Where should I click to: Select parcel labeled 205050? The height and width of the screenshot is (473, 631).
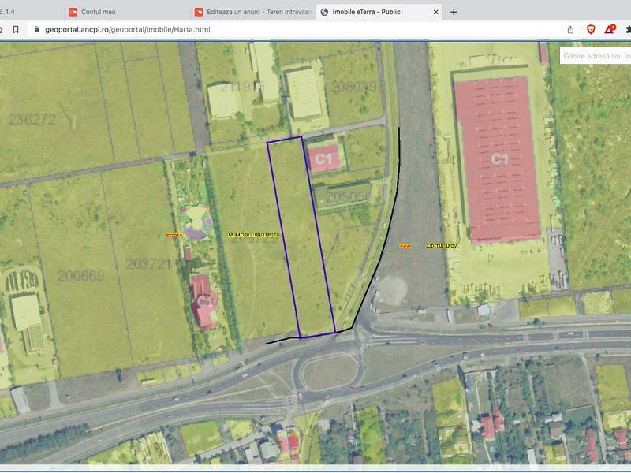(x=349, y=196)
